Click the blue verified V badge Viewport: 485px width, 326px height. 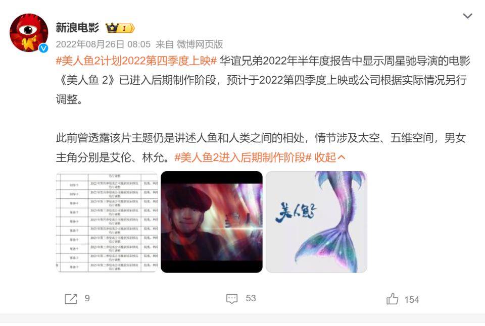[43, 48]
